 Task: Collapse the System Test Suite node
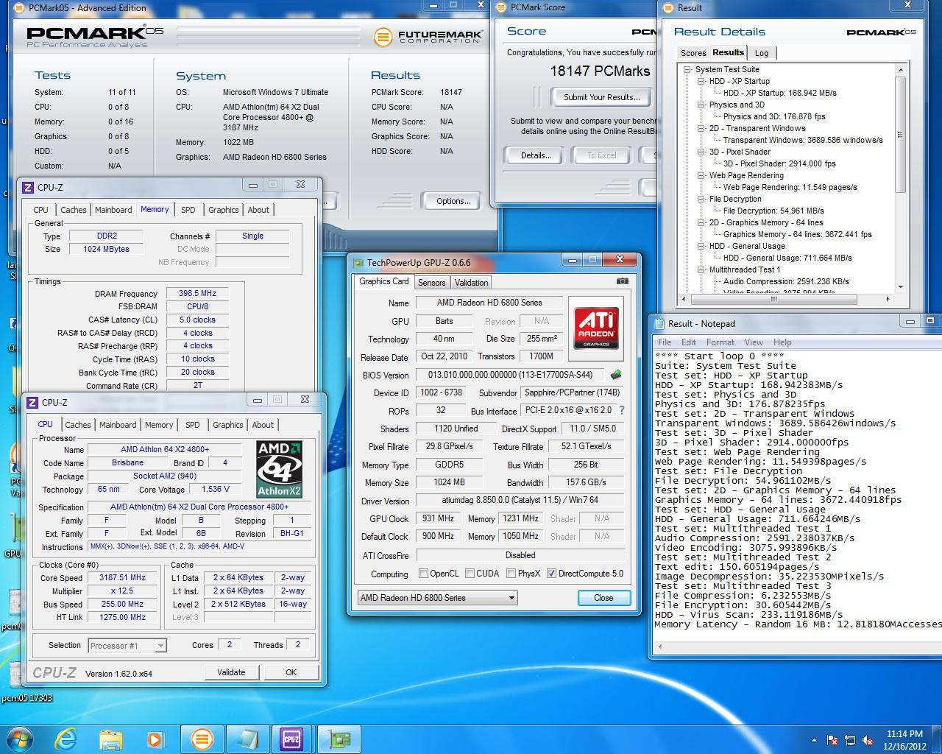687,69
